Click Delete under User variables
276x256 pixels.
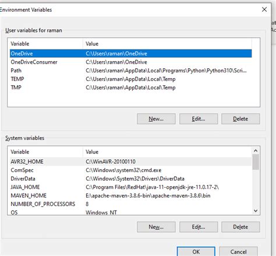[x=240, y=119]
